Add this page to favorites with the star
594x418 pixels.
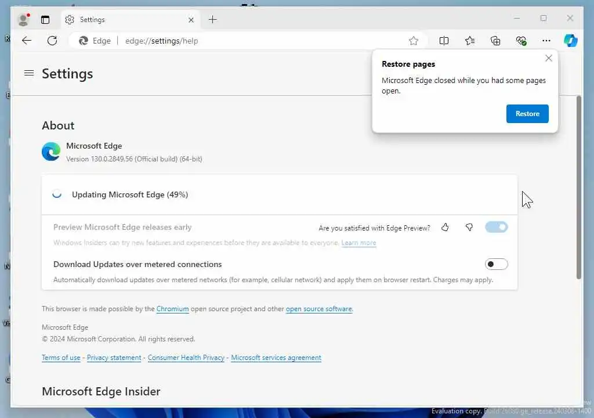click(413, 41)
